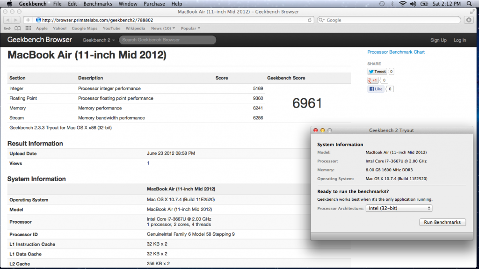Open Top Sites grid icon
479x269 pixels.
[x=28, y=28]
